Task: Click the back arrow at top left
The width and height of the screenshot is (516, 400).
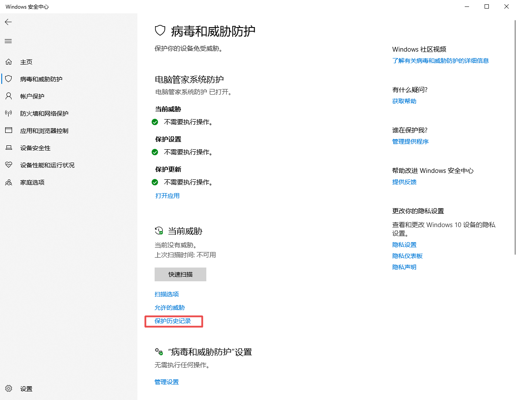Action: pos(8,22)
